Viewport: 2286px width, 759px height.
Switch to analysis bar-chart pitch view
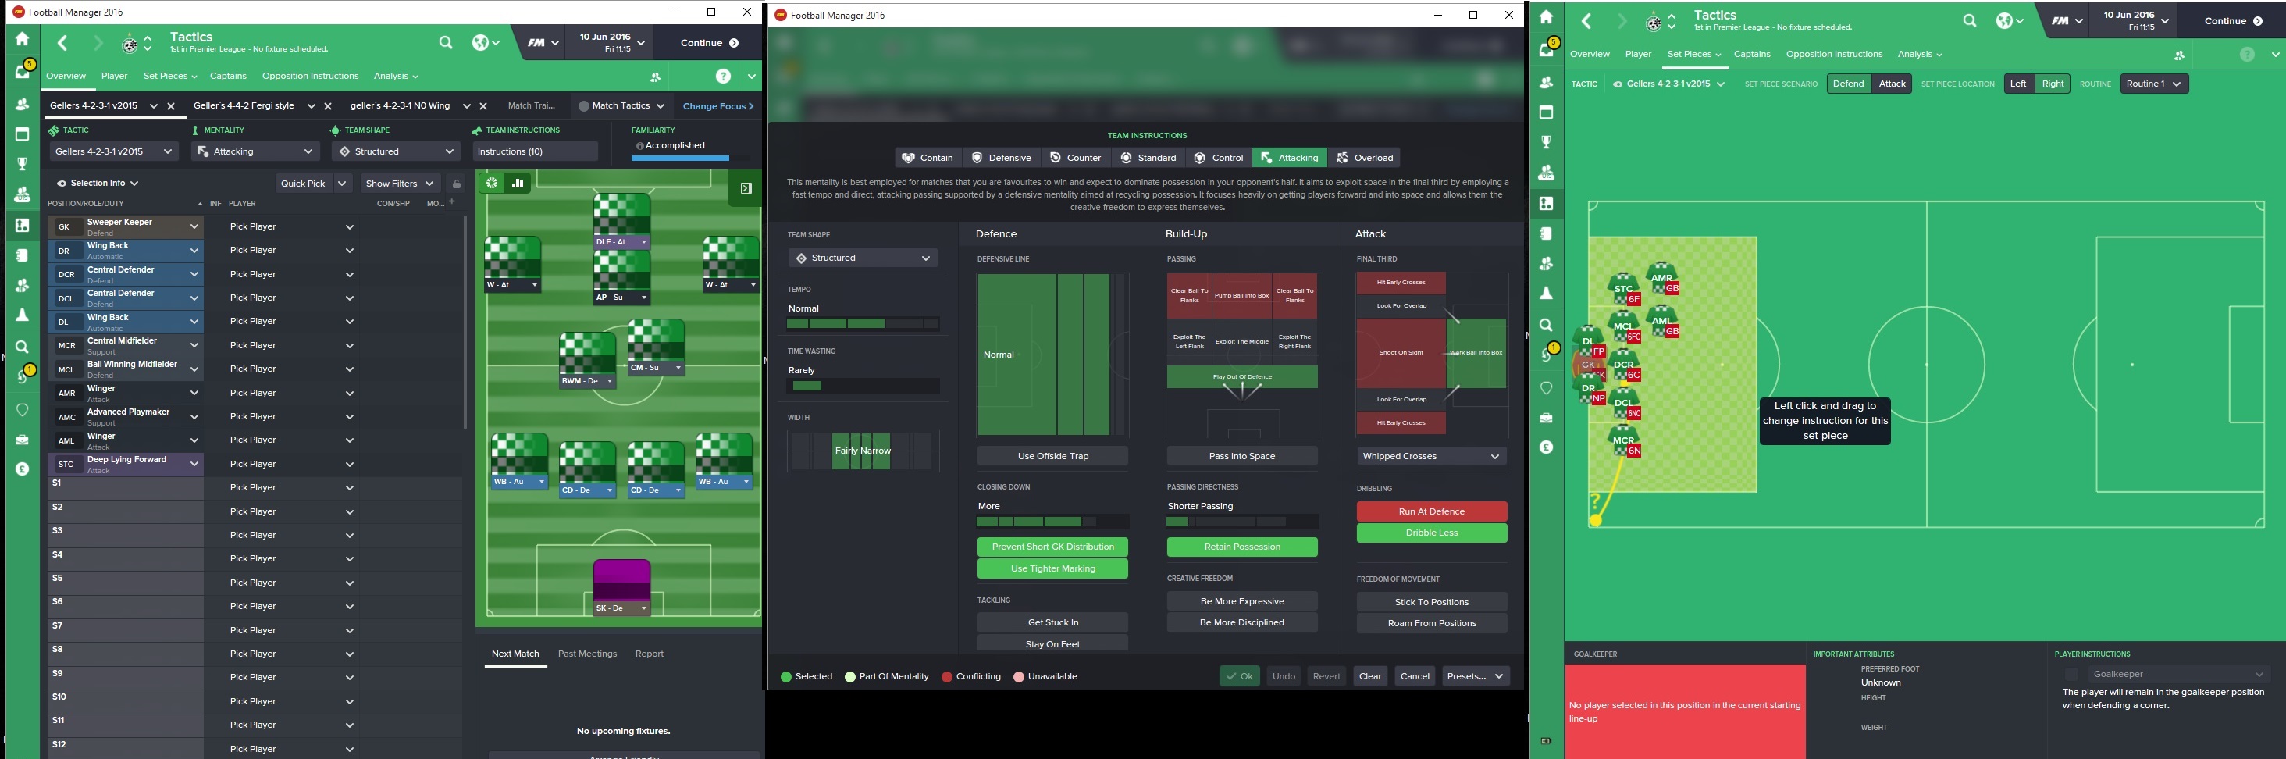(518, 183)
